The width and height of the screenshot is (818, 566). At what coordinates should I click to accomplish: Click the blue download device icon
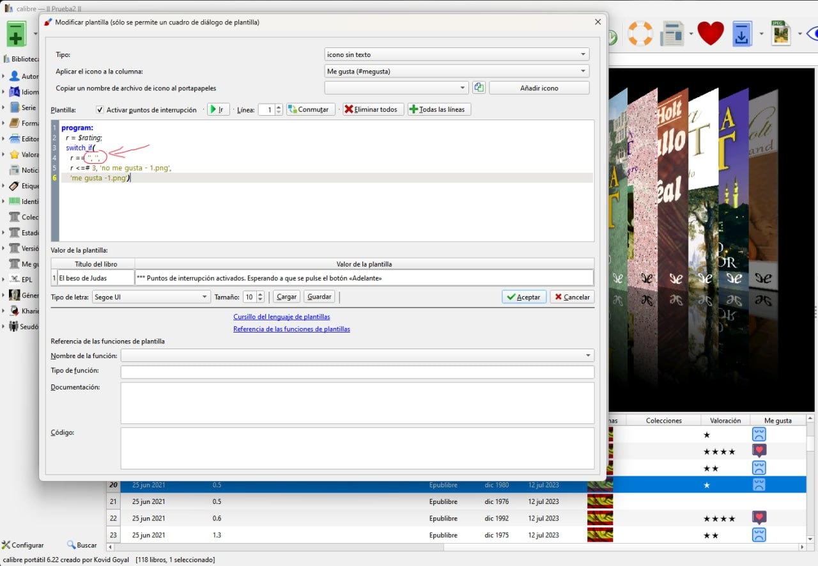[742, 34]
